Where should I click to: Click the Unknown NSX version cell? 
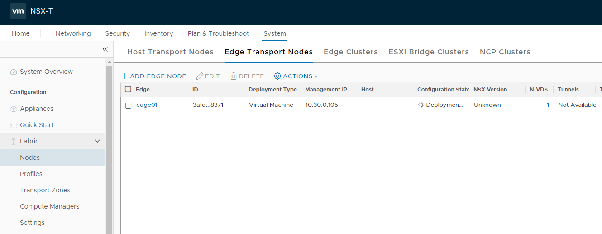[x=487, y=105]
